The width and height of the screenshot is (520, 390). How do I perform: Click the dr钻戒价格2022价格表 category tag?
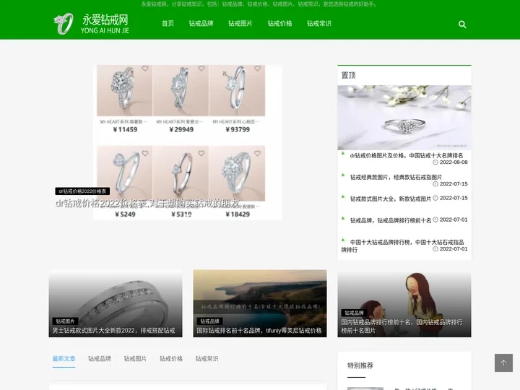pyautogui.click(x=82, y=191)
